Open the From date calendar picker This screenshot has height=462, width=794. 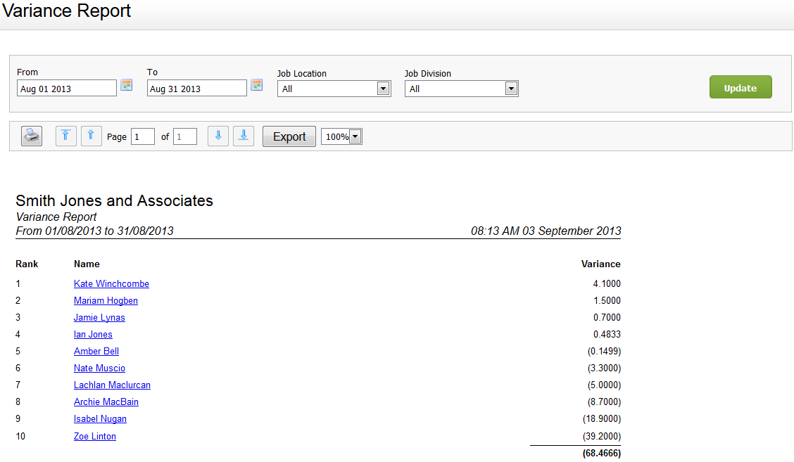point(127,85)
